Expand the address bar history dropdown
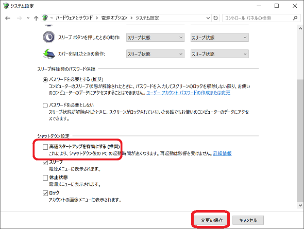This screenshot has height=229, width=304. coord(208,18)
